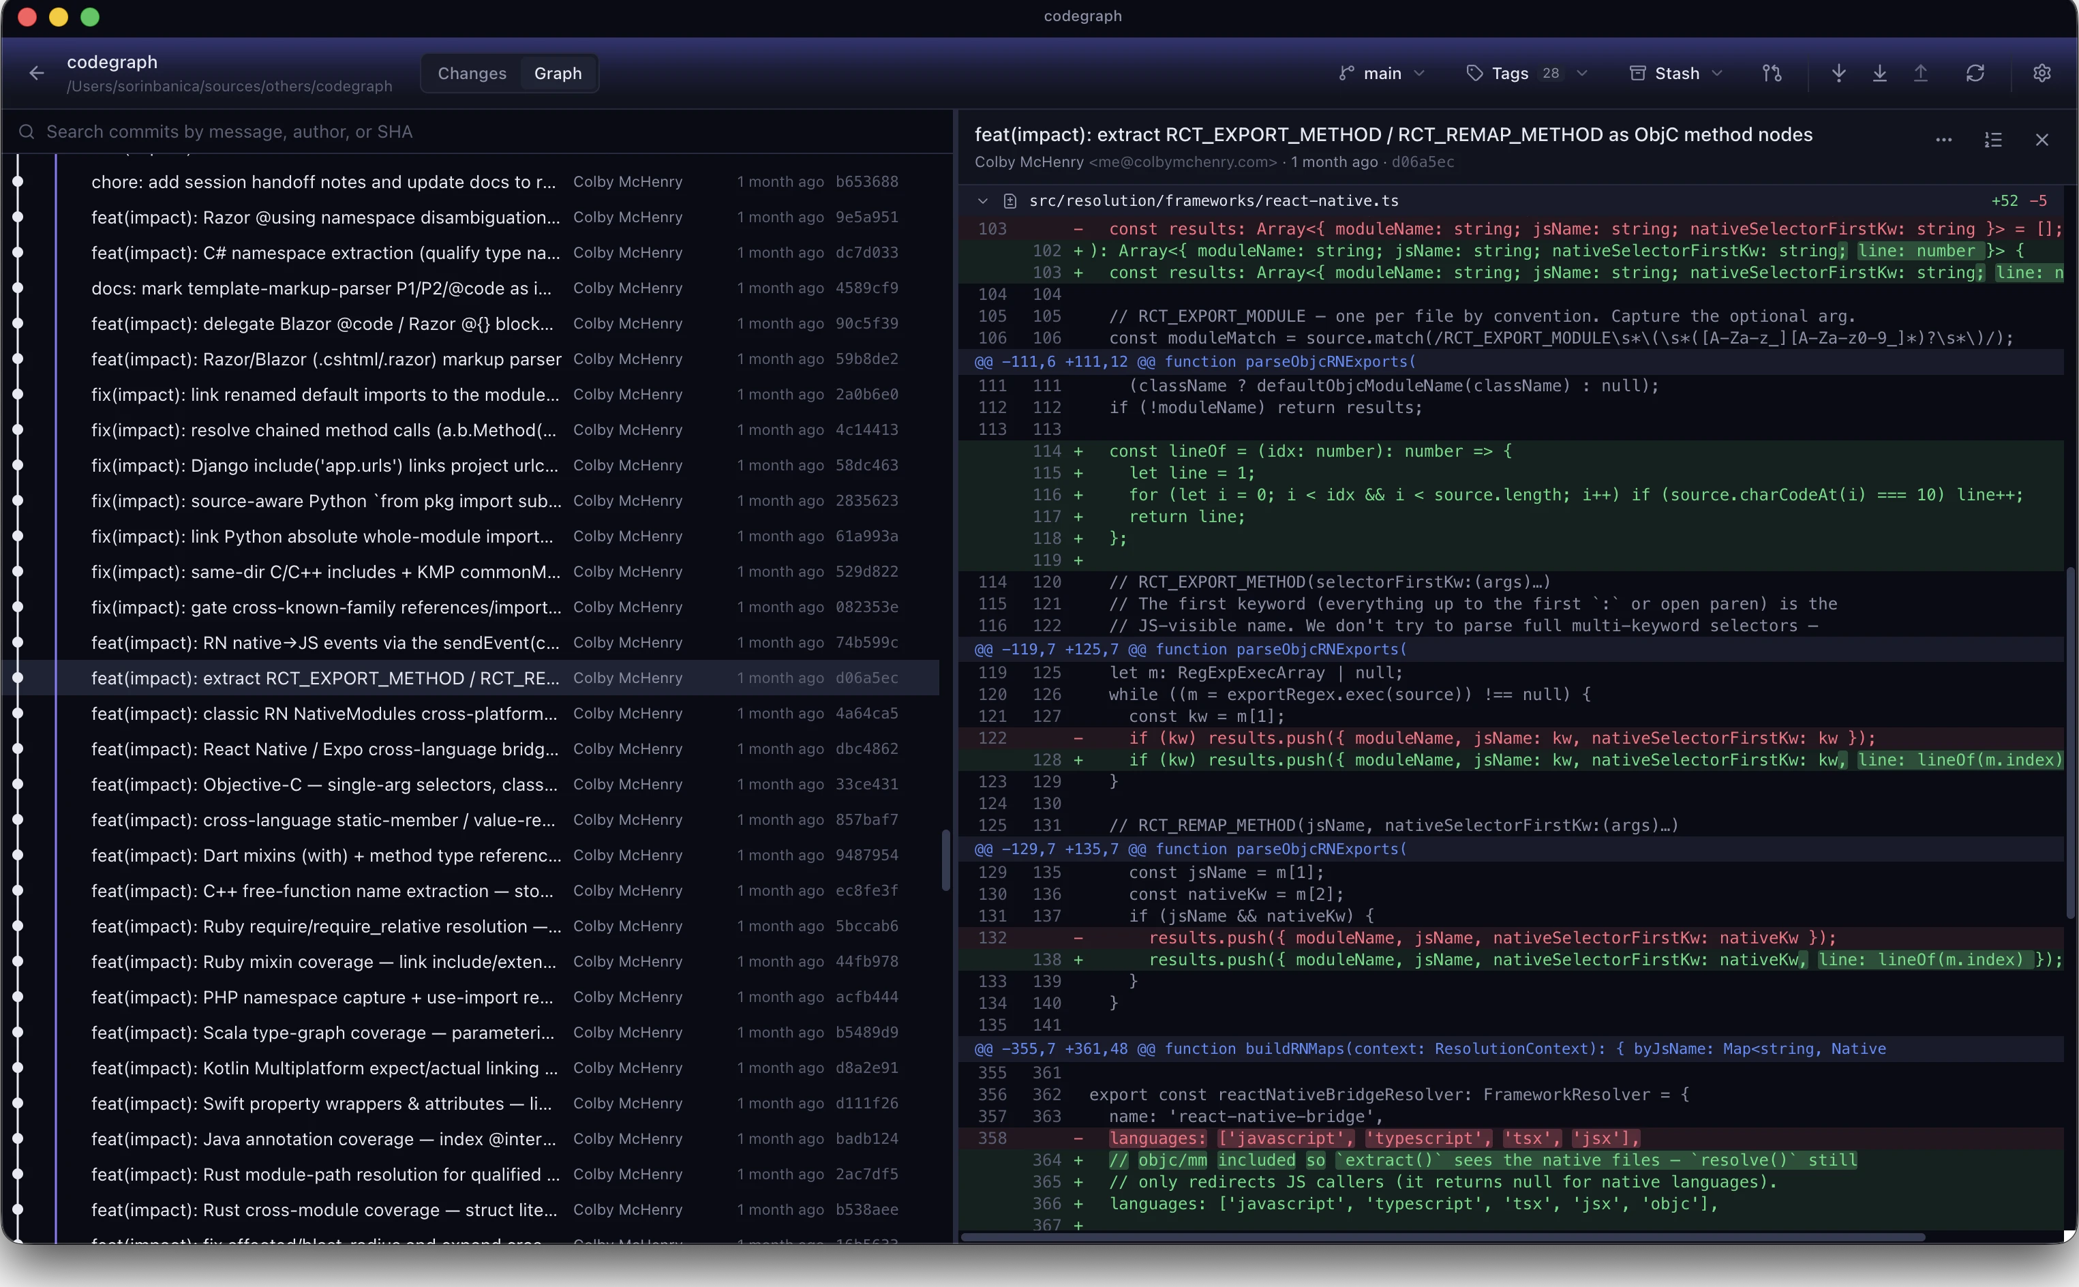Select commit 74b599c RN native→JS events

click(470, 643)
